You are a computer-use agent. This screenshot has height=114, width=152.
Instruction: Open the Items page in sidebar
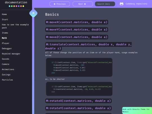click(x=5, y=33)
